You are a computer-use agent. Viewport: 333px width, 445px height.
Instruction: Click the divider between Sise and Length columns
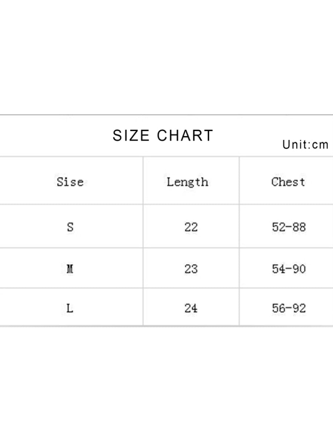pyautogui.click(x=143, y=241)
